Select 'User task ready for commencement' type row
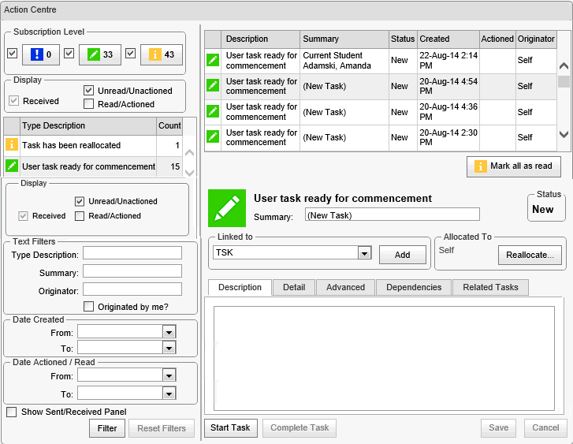Screen dimensions: 573x444 (x=93, y=166)
